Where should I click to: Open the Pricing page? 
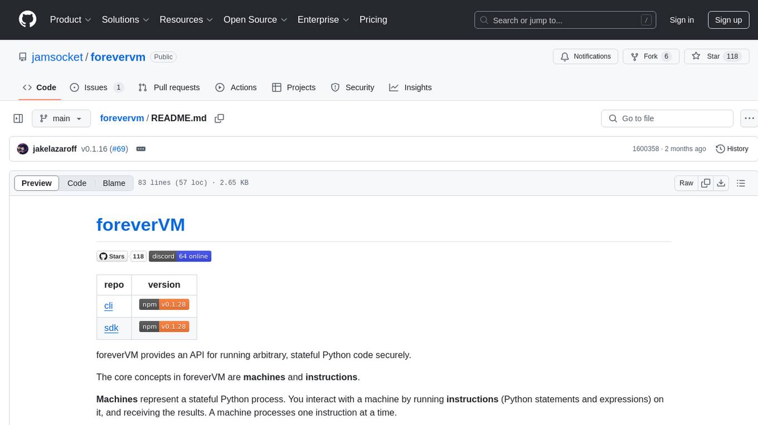[x=373, y=19]
